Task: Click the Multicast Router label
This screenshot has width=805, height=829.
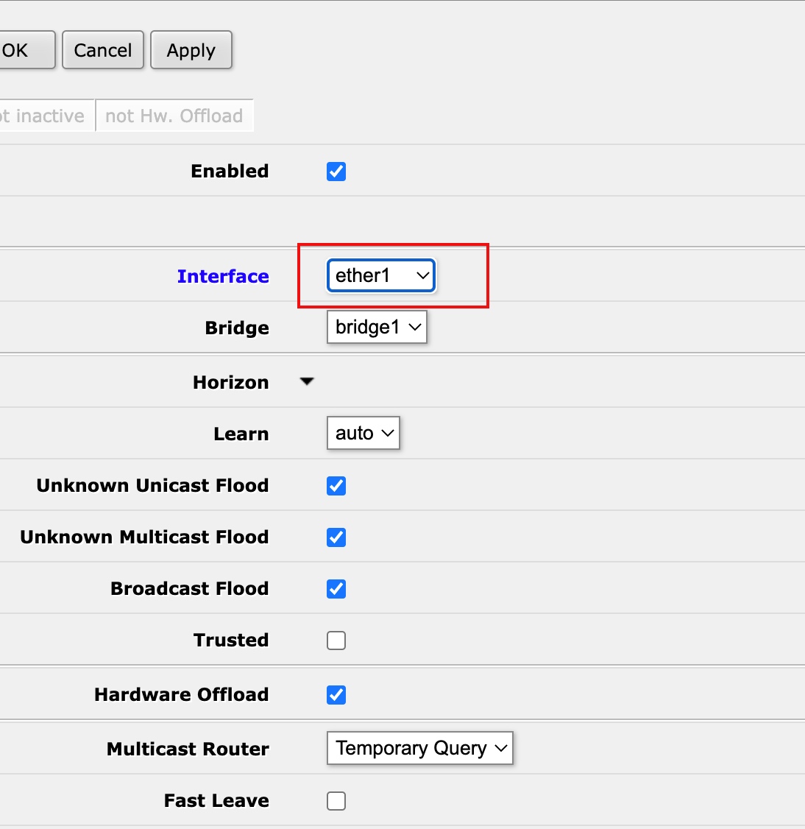Action: tap(188, 749)
